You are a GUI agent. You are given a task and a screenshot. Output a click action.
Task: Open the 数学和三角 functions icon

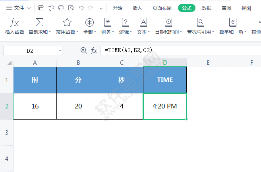click(x=232, y=22)
